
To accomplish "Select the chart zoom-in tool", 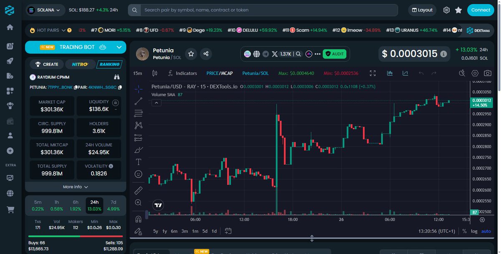I will pyautogui.click(x=139, y=202).
